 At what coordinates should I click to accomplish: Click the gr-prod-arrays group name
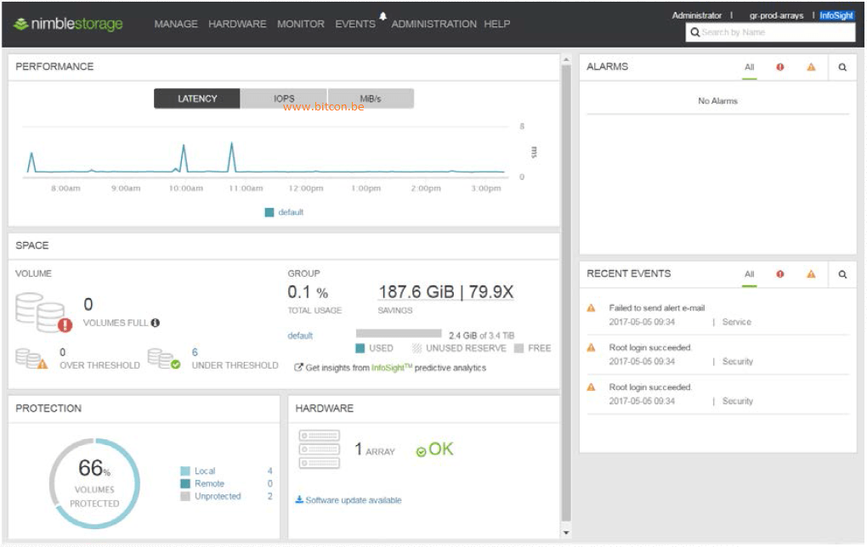click(x=776, y=15)
